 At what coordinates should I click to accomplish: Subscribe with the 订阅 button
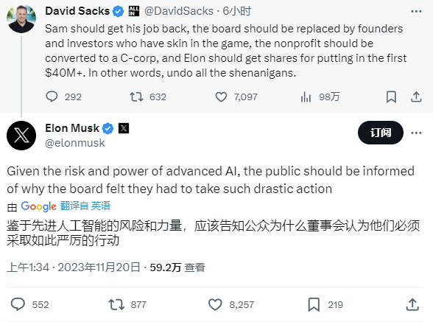(381, 133)
